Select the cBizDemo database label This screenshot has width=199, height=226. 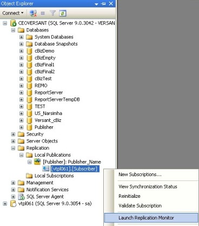tap(44, 51)
